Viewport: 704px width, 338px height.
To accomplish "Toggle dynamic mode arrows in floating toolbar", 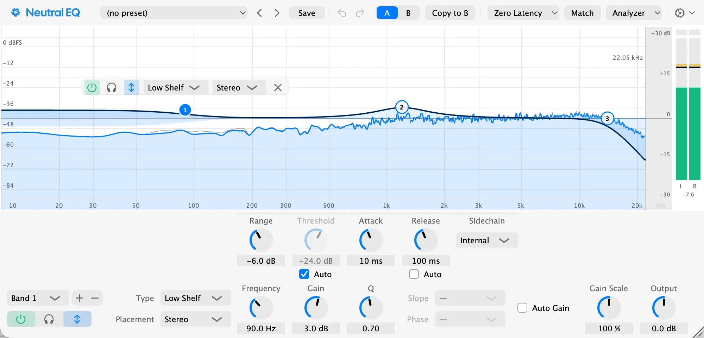I will (131, 88).
